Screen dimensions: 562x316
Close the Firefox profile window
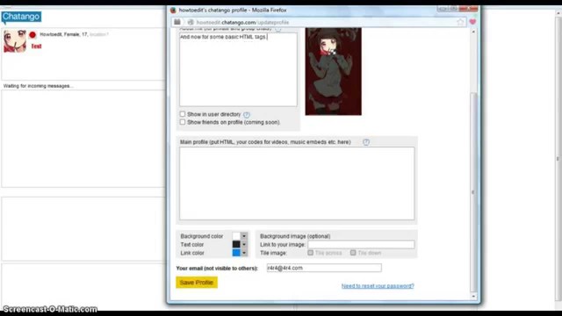469,9
